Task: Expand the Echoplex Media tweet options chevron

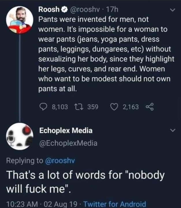Action: click(x=173, y=131)
